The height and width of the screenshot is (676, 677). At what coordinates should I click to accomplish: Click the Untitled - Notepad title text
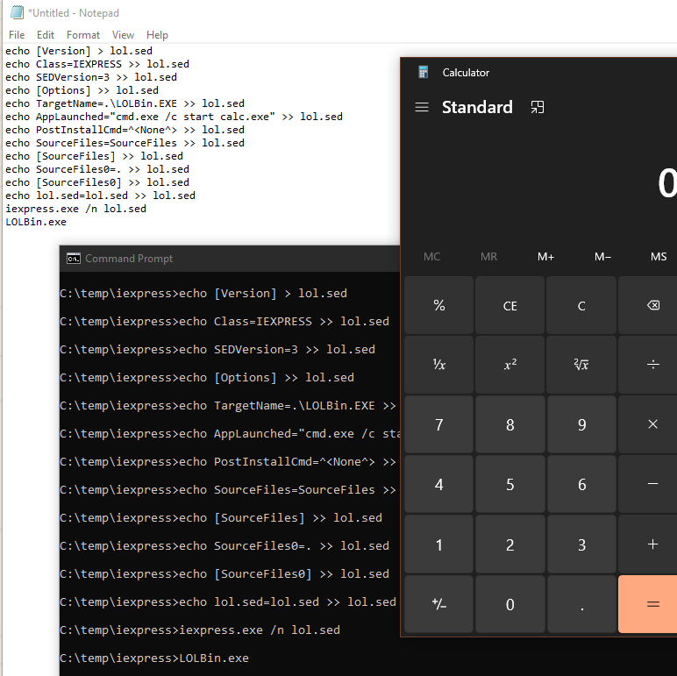74,13
